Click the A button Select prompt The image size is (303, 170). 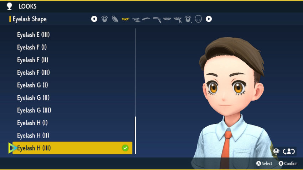click(x=264, y=164)
